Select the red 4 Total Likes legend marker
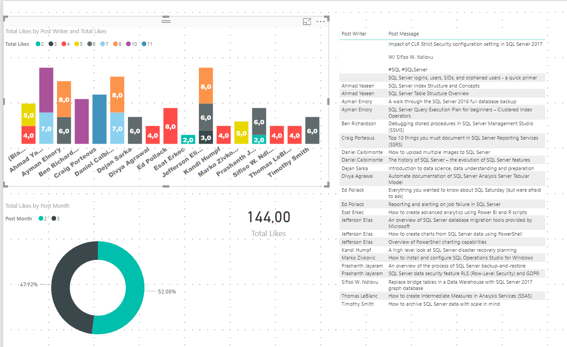 point(64,44)
